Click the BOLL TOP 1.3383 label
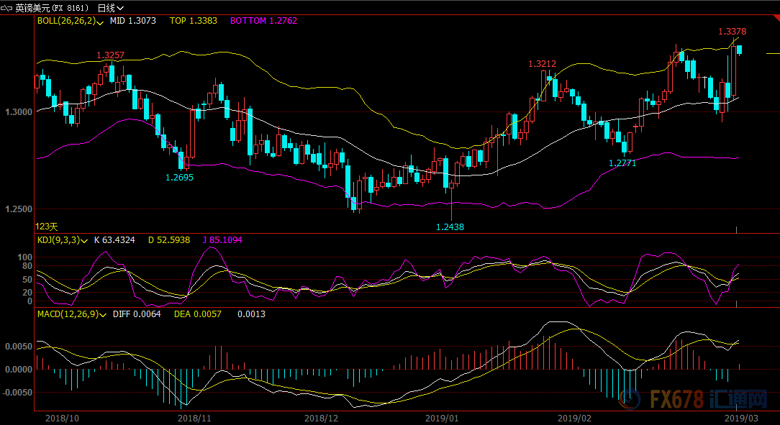The image size is (780, 425). pos(193,21)
